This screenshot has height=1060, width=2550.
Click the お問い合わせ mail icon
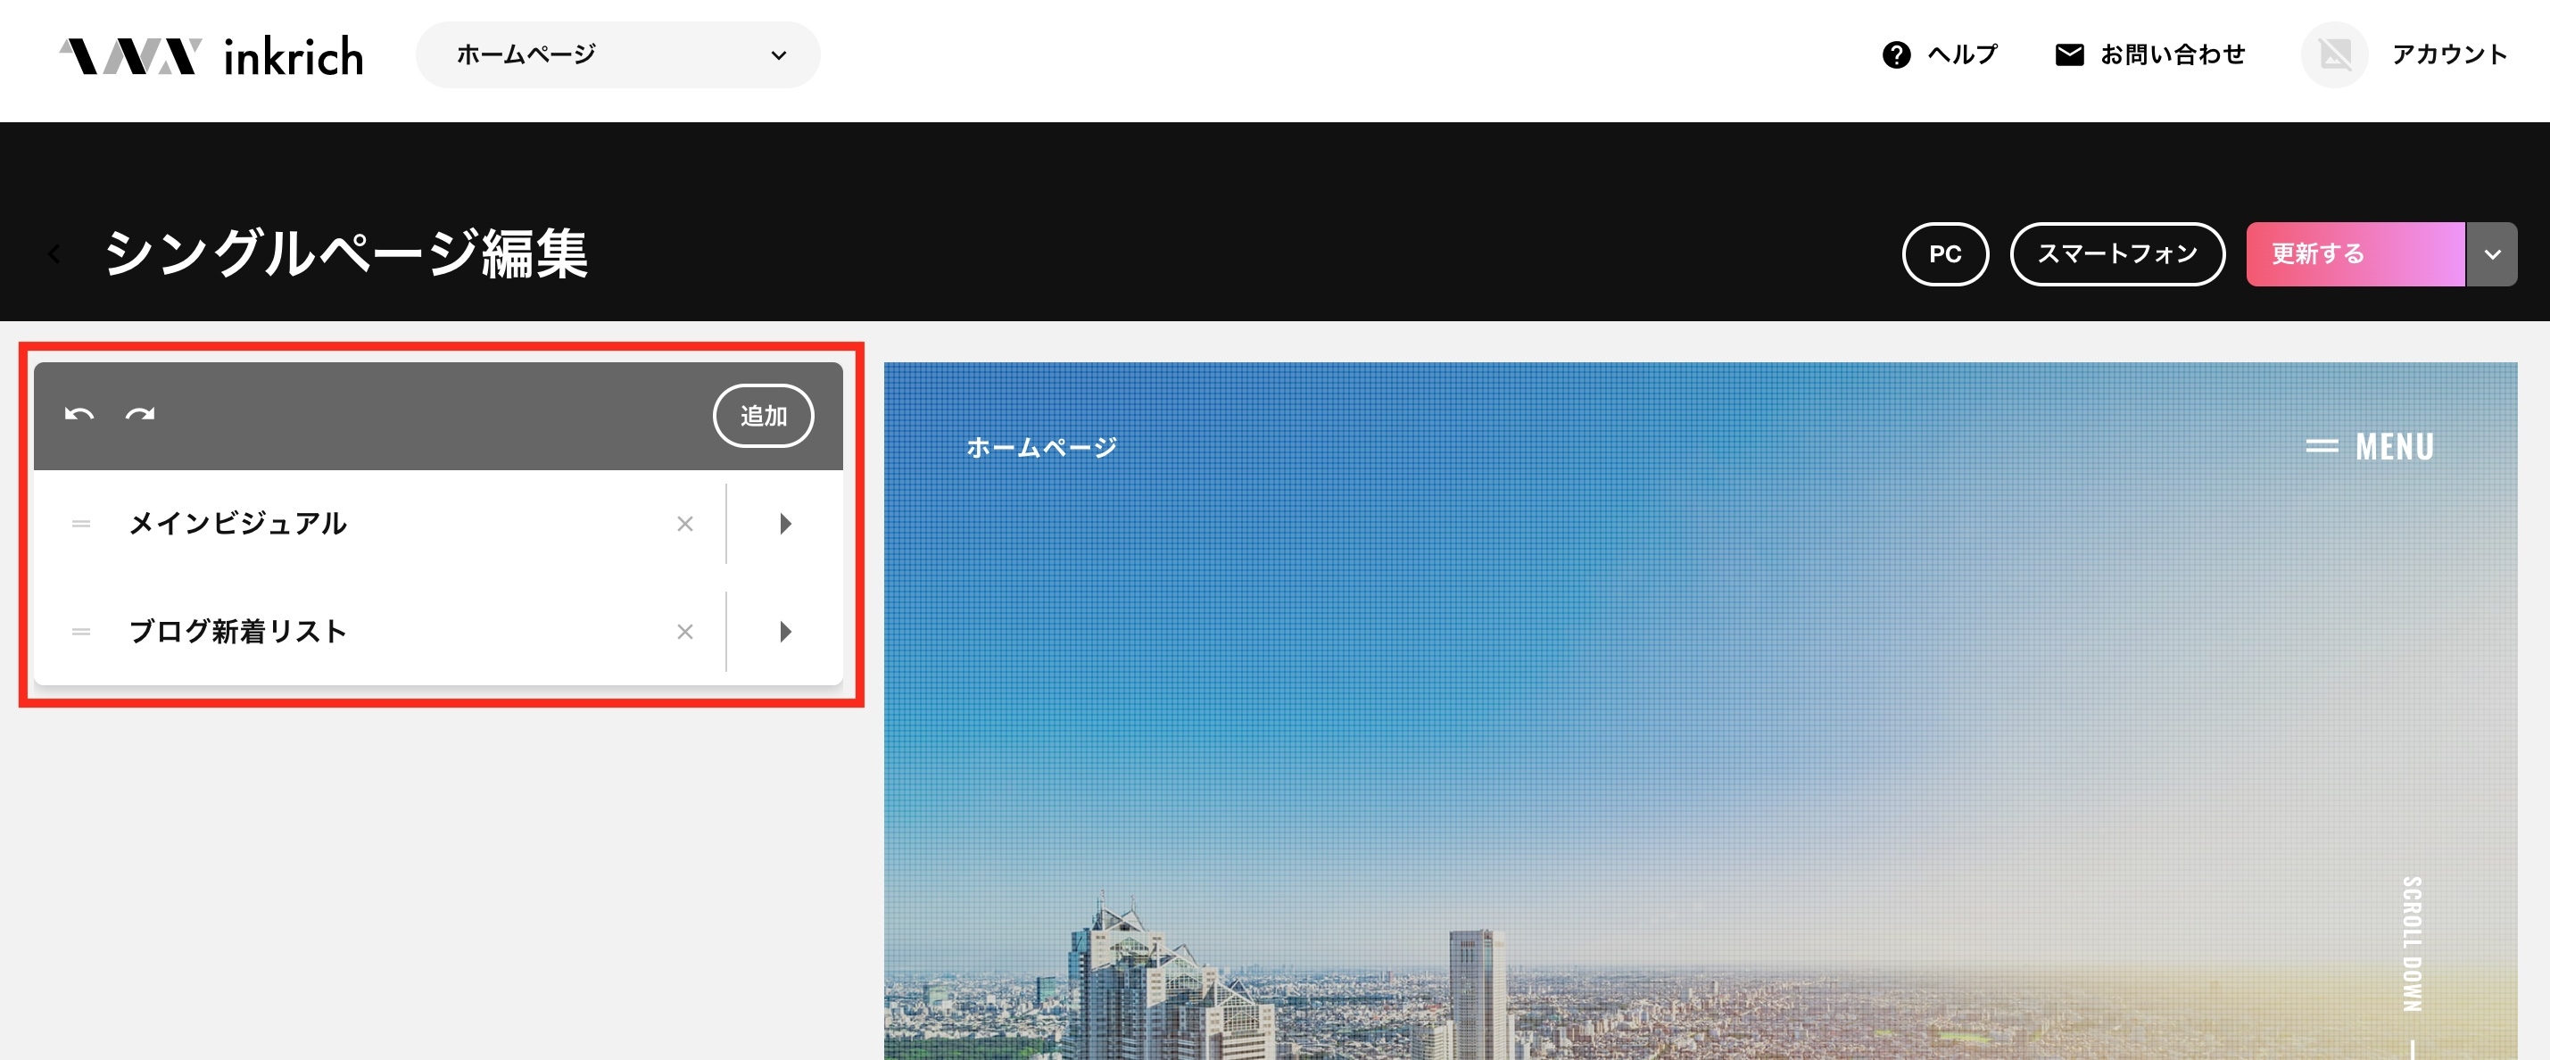(2069, 55)
